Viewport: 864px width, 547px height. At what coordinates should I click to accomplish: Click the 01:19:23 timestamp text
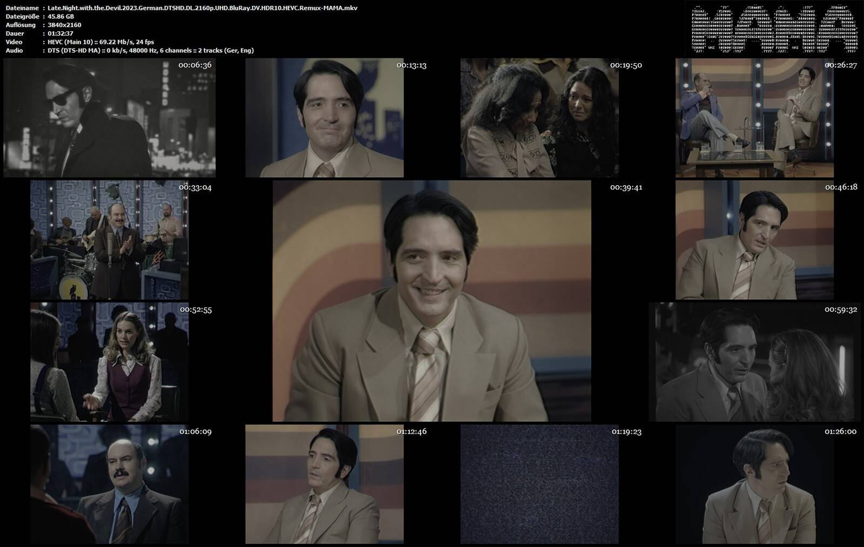coord(626,432)
